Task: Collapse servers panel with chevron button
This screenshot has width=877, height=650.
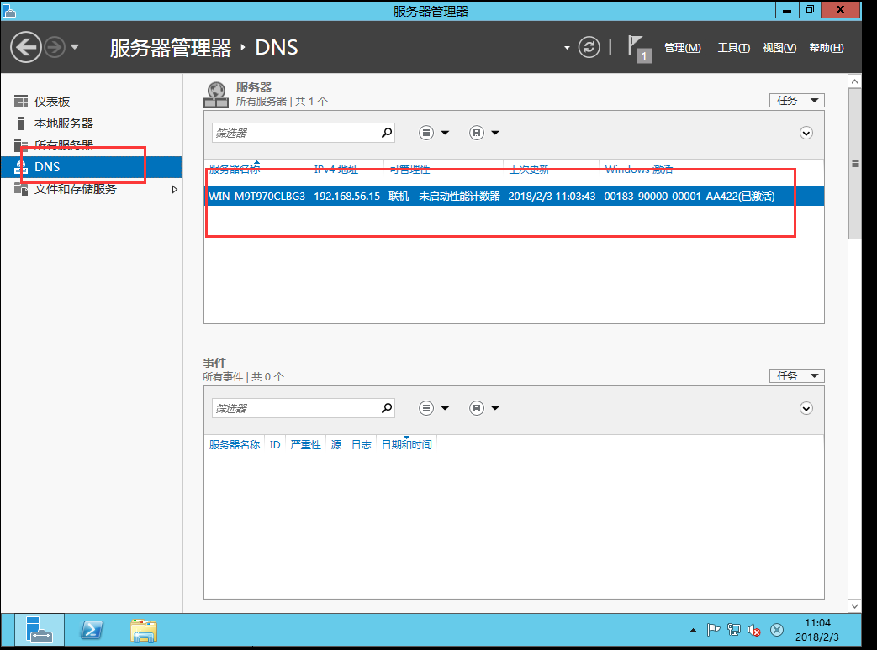Action: pos(806,133)
